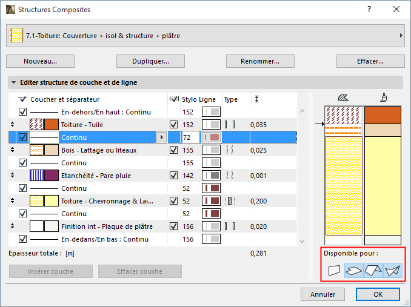Viewport: 411px width, 307px height.
Task: Click pen number field 72 on selected row
Action: [x=190, y=137]
